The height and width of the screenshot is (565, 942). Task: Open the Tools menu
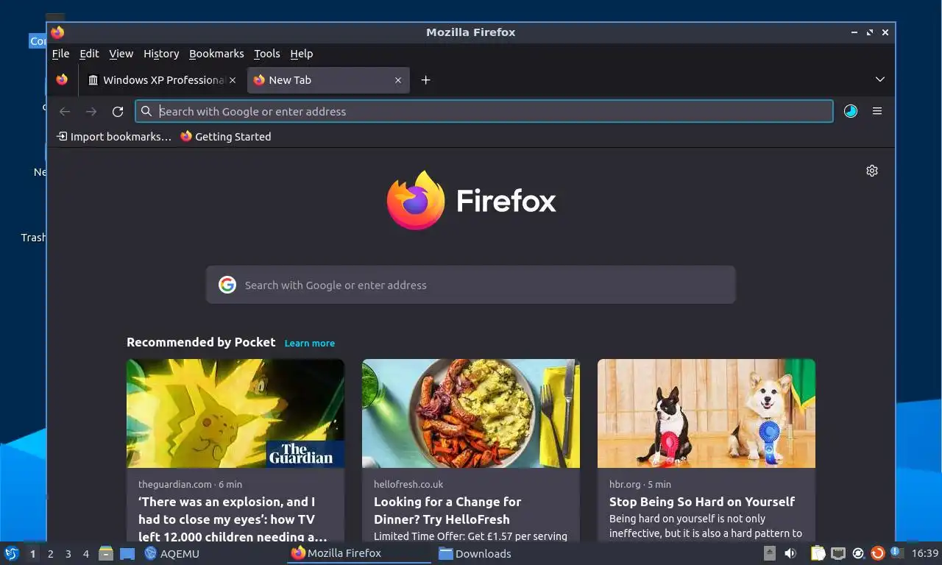pyautogui.click(x=266, y=54)
